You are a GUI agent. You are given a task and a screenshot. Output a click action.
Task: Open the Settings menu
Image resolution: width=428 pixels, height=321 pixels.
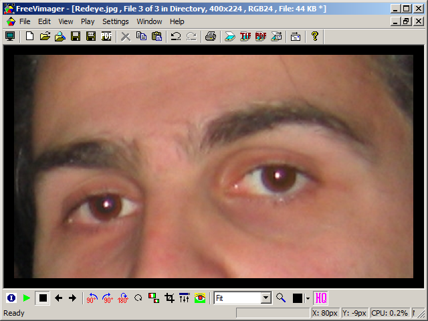click(115, 21)
